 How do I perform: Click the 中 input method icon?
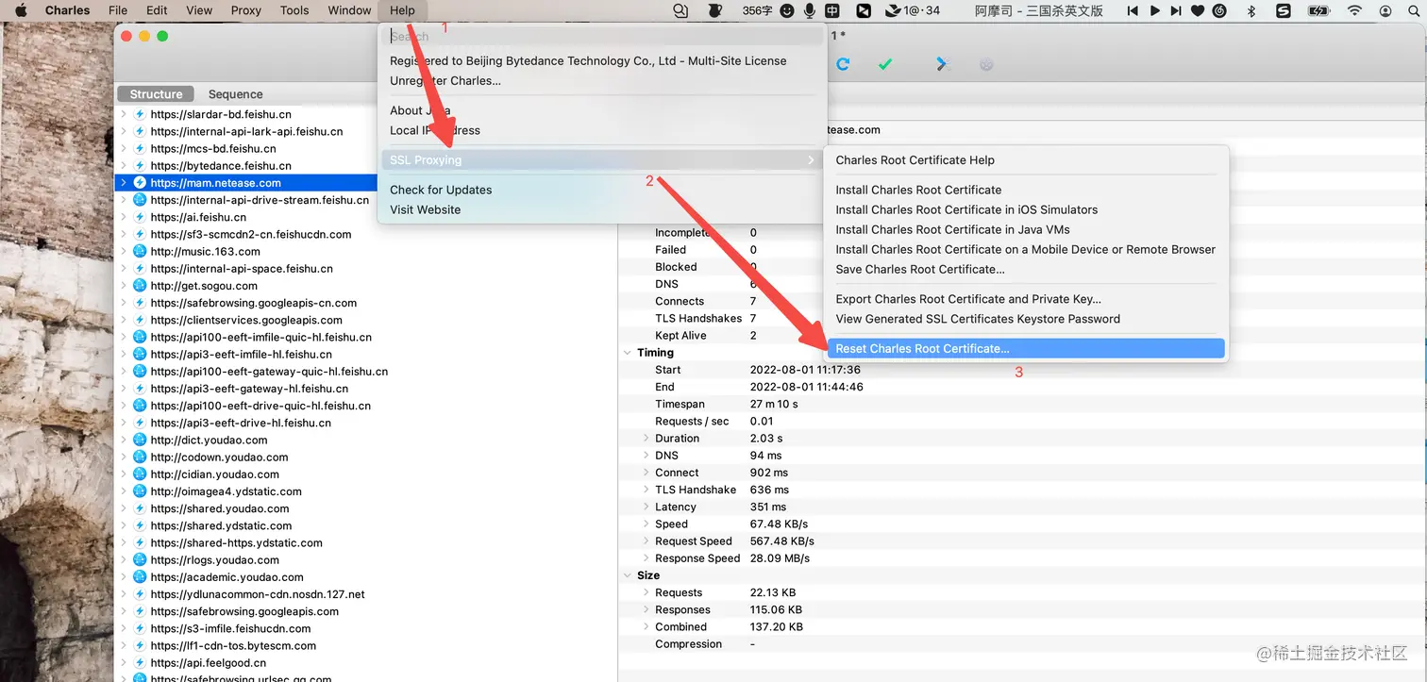[x=832, y=10]
